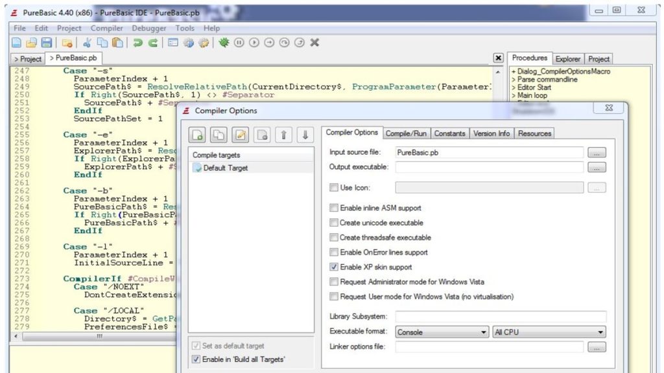
Task: Open the Debugger menu
Action: point(148,28)
